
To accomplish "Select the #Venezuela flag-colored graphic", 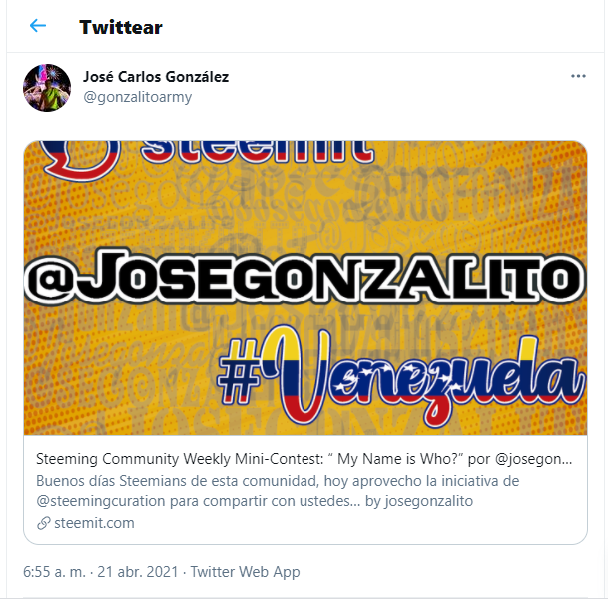I will 401,375.
